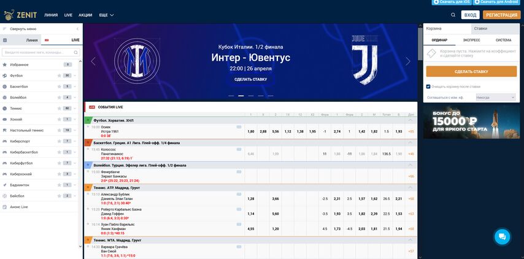Favorite the Баскетбол category star
Viewport: 524px width, 259px height.
point(59,87)
